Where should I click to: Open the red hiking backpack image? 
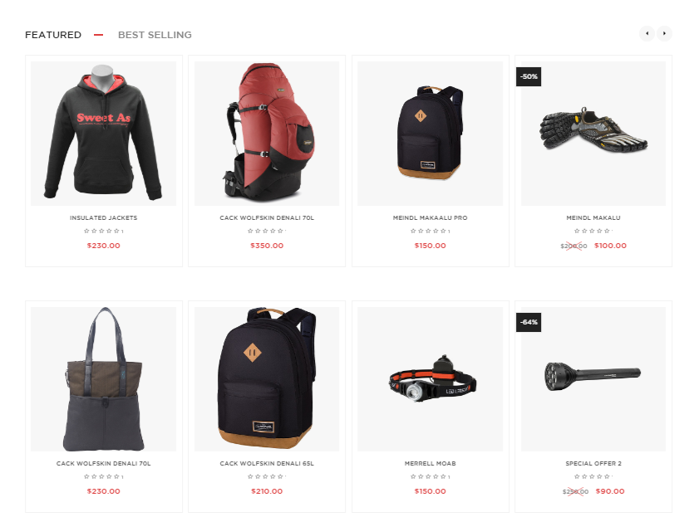coord(267,134)
